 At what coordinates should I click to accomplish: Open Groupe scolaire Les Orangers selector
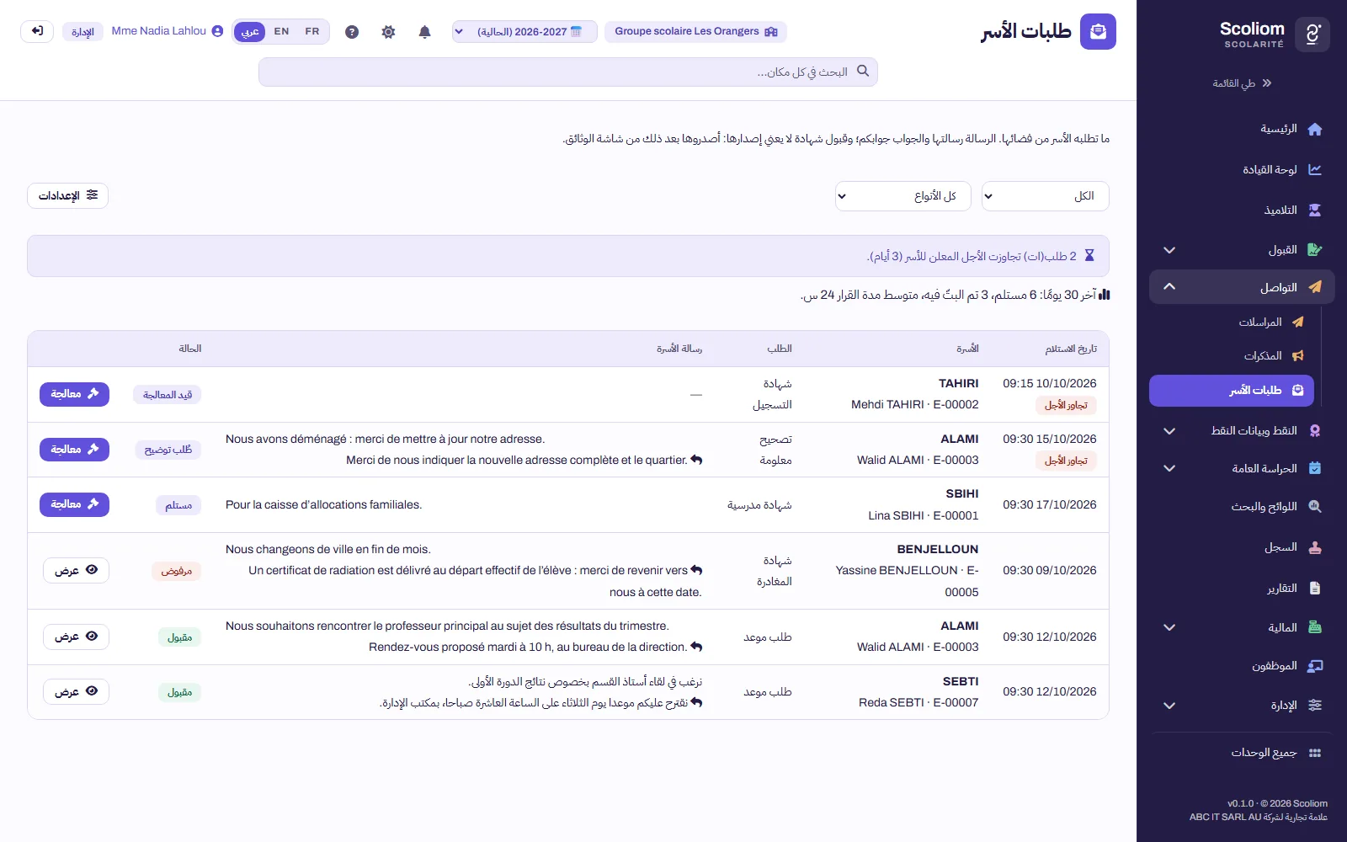pyautogui.click(x=695, y=32)
